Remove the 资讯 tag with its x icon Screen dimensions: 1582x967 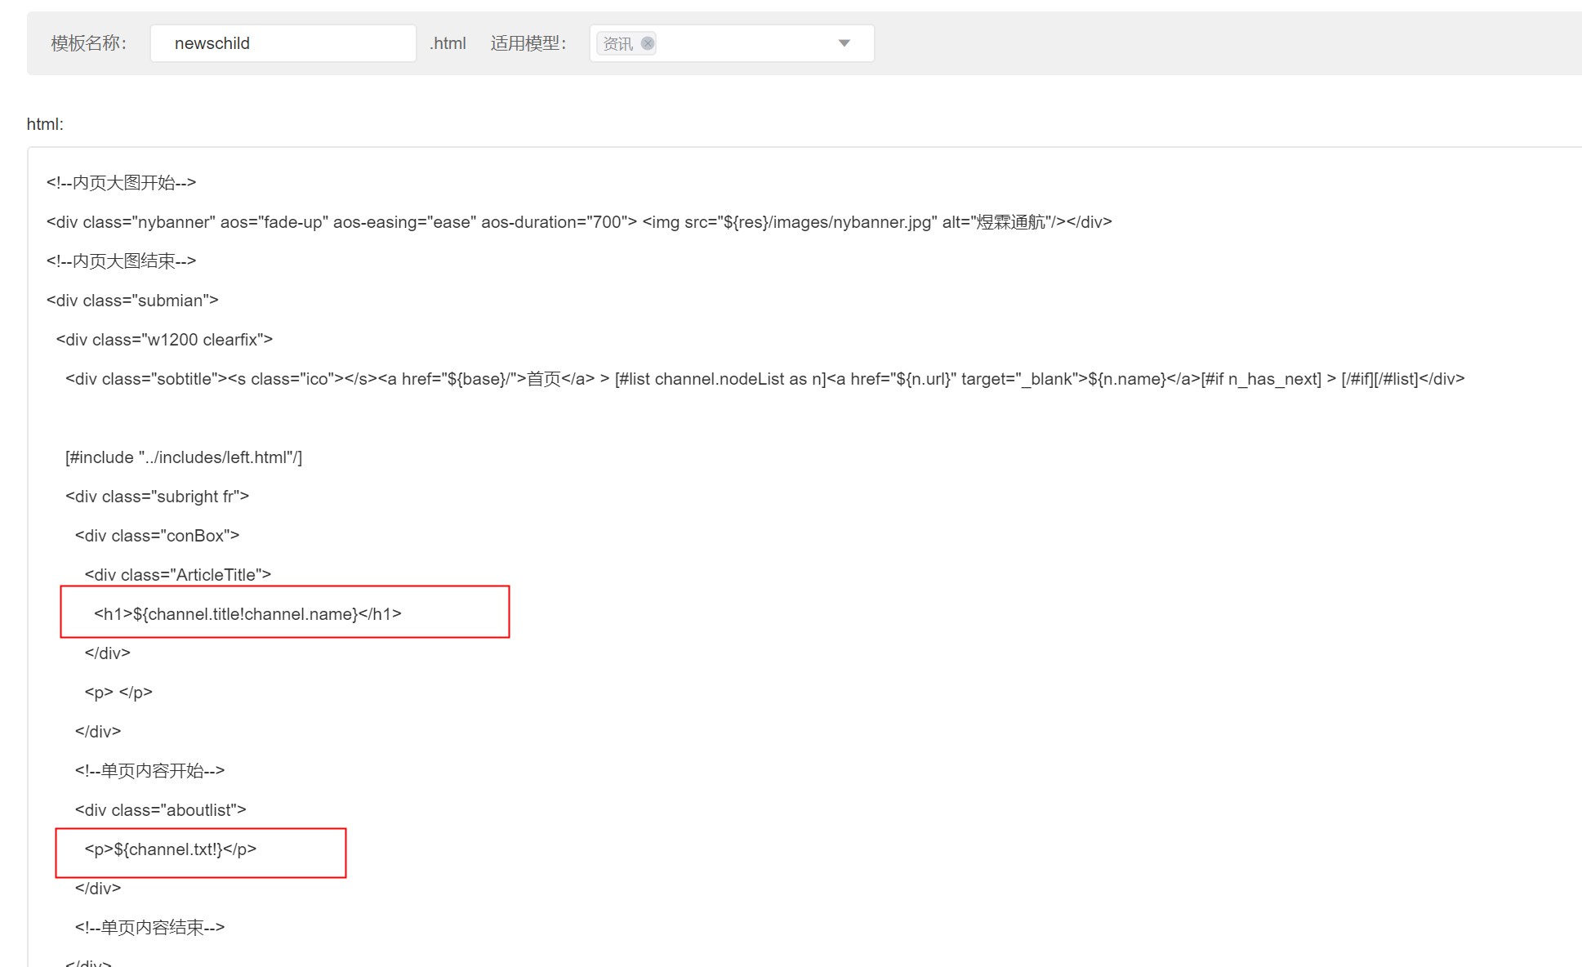tap(648, 43)
